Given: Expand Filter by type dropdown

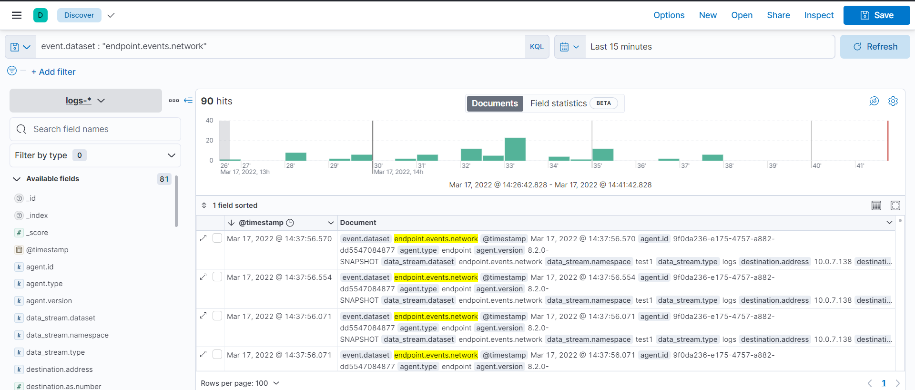Looking at the screenshot, I should (x=95, y=155).
